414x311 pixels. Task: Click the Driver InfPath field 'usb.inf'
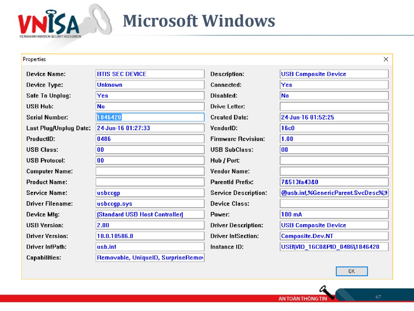(x=150, y=247)
